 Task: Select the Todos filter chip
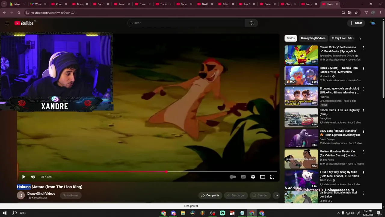(291, 38)
